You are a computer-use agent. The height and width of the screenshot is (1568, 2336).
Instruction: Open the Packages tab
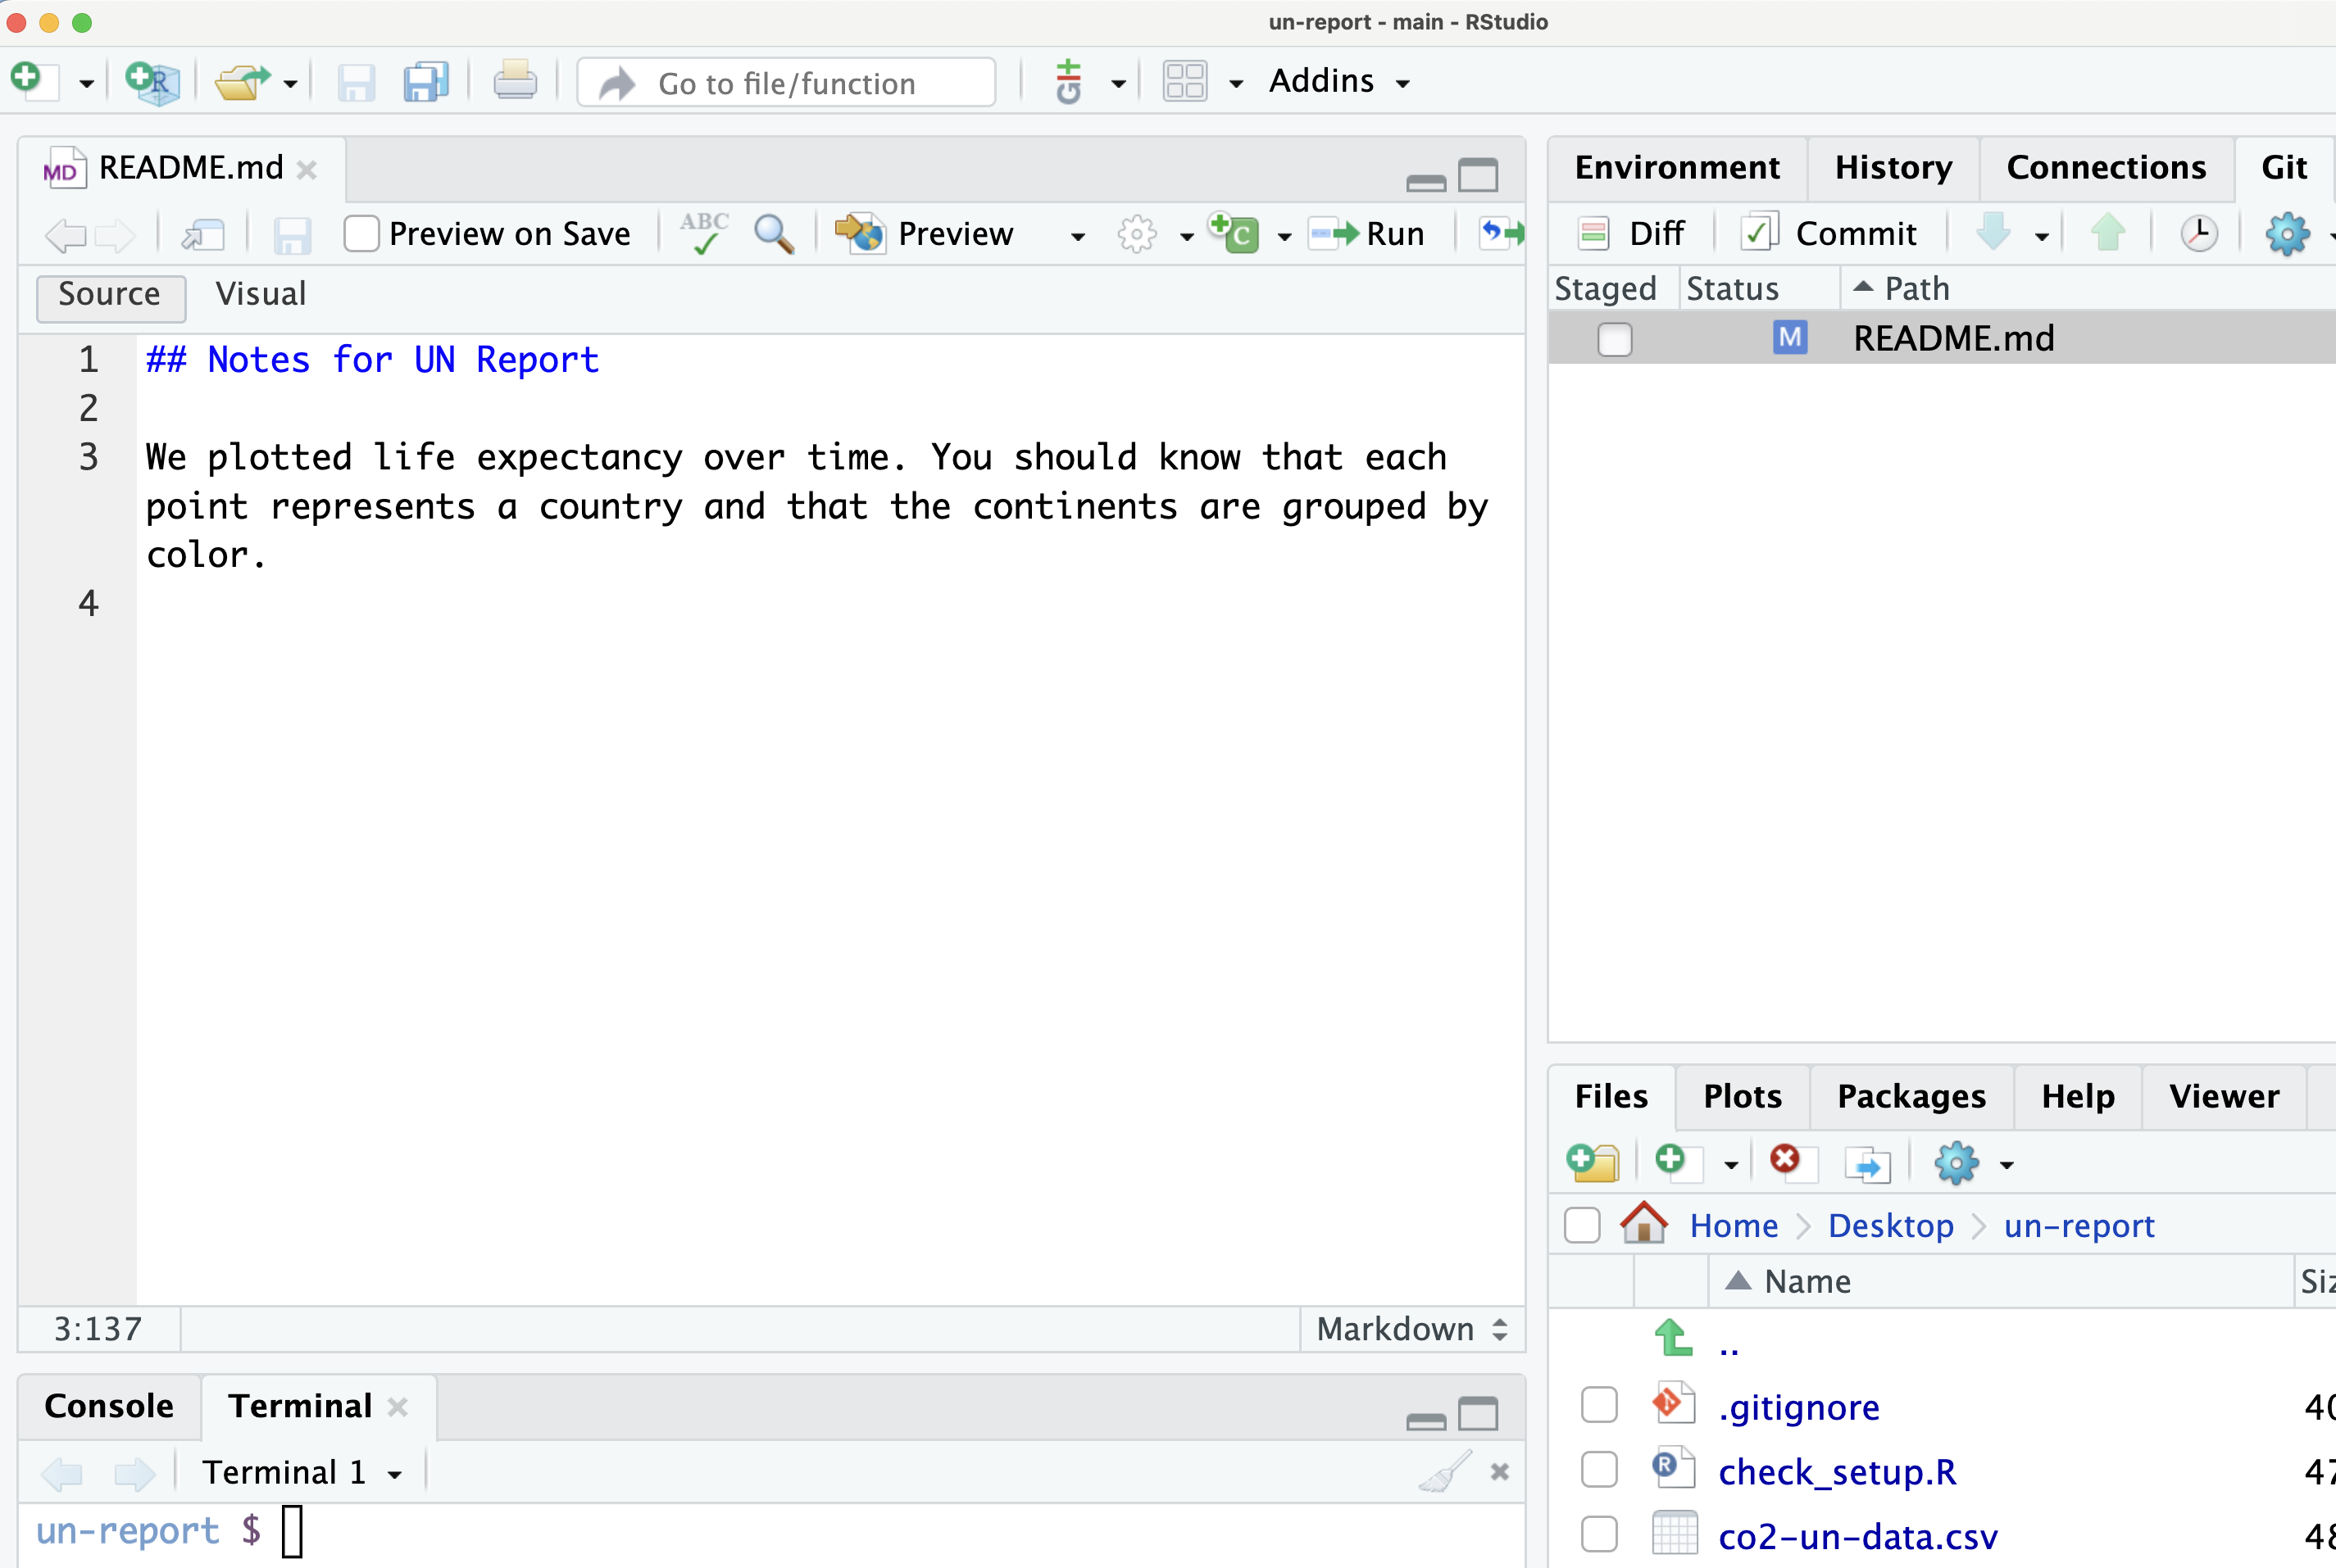click(x=1911, y=1097)
